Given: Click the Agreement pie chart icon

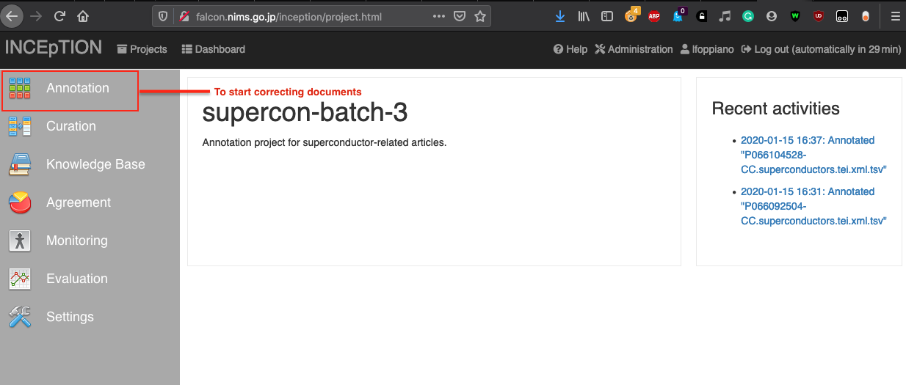Looking at the screenshot, I should click(19, 202).
